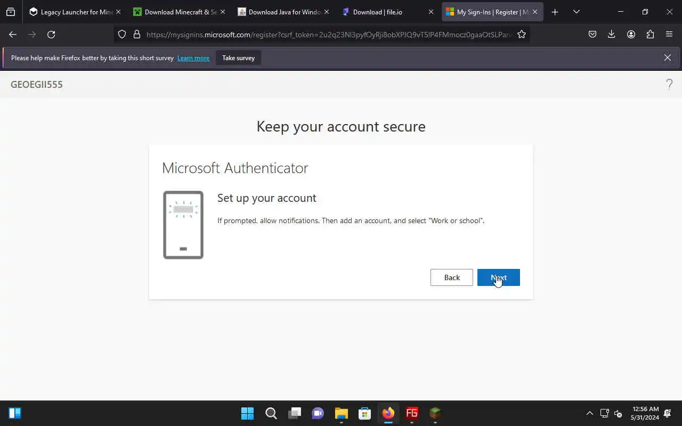
Task: Save page to Pocket
Action: click(592, 34)
